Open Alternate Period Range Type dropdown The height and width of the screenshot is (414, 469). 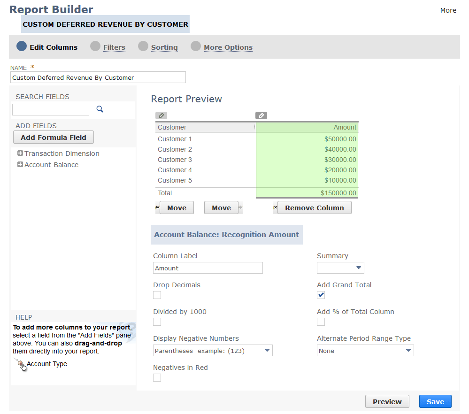365,351
